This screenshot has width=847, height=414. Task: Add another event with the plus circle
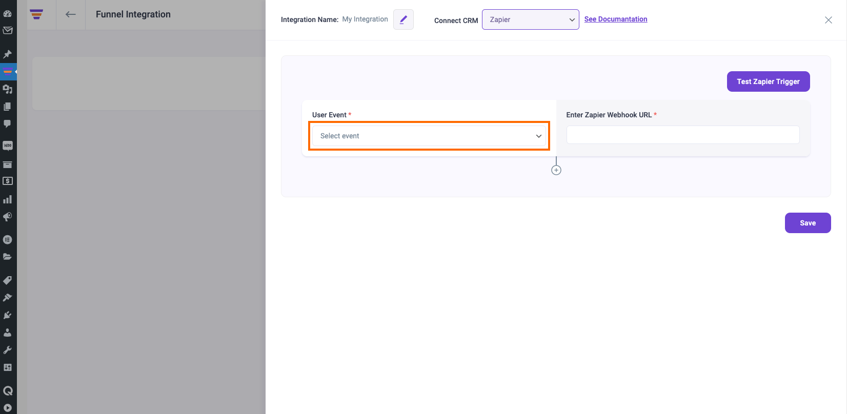point(556,170)
